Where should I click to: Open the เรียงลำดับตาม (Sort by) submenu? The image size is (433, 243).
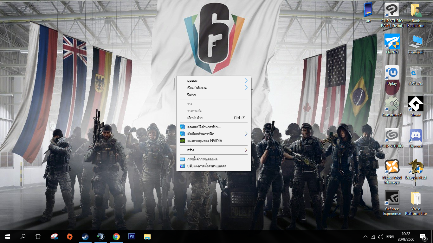coord(213,88)
